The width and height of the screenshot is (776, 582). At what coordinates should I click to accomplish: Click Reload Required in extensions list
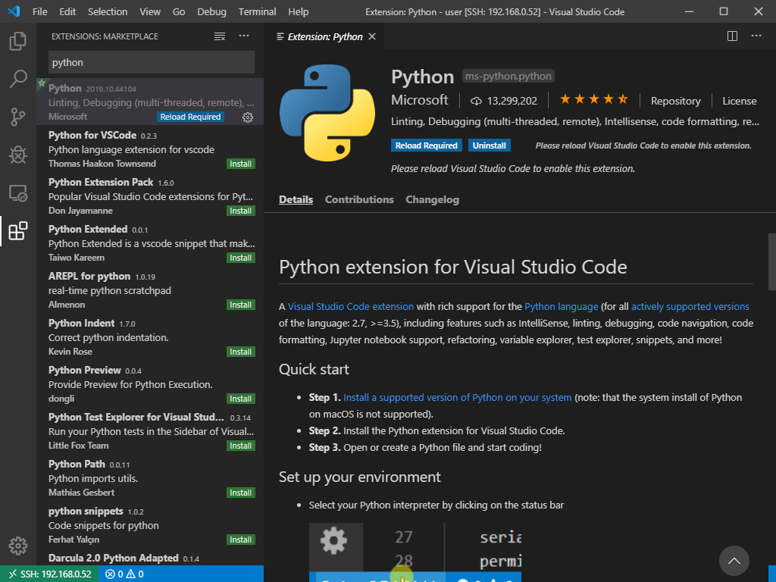coord(190,117)
